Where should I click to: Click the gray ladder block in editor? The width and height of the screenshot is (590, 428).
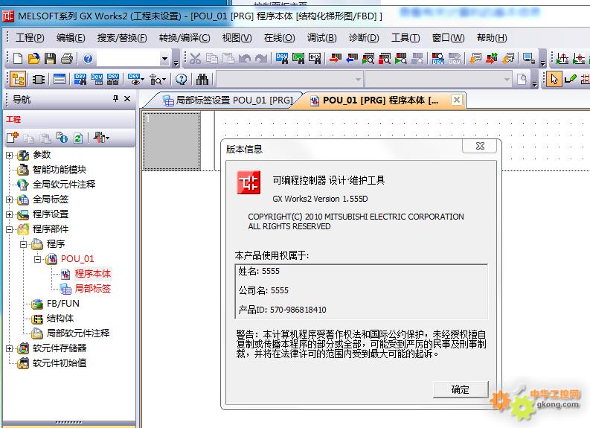click(x=172, y=141)
